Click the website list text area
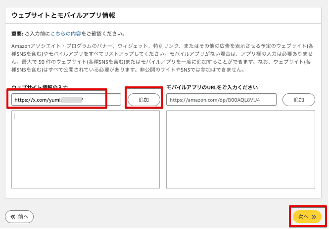Image resolution: width=329 pixels, height=229 pixels. (x=86, y=150)
